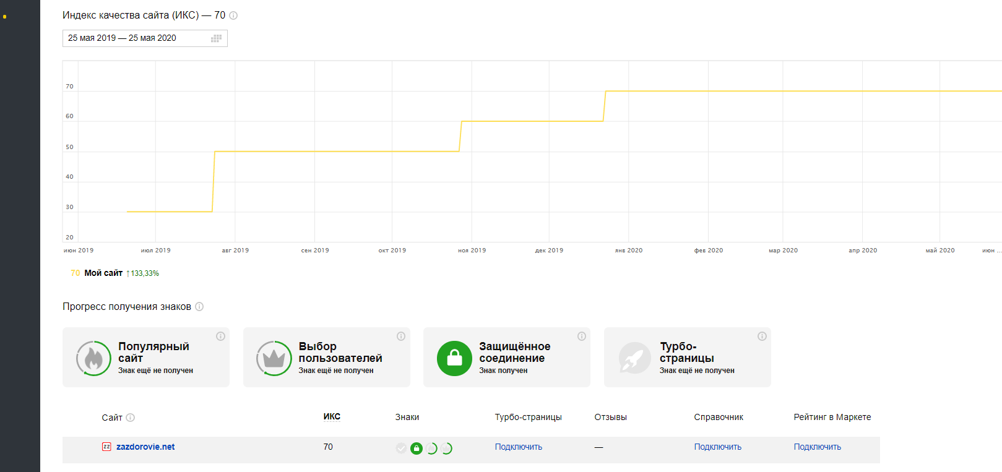Click the Турбо-страницы column header

pos(529,417)
